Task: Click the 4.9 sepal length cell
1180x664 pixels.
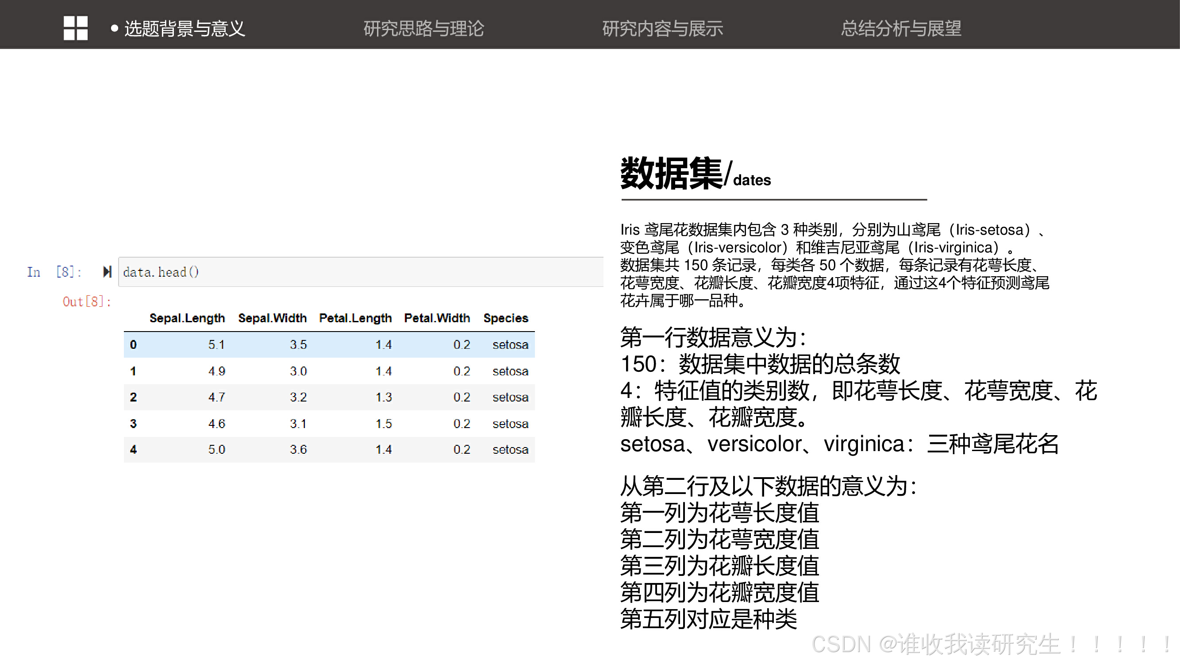Action: pyautogui.click(x=216, y=371)
